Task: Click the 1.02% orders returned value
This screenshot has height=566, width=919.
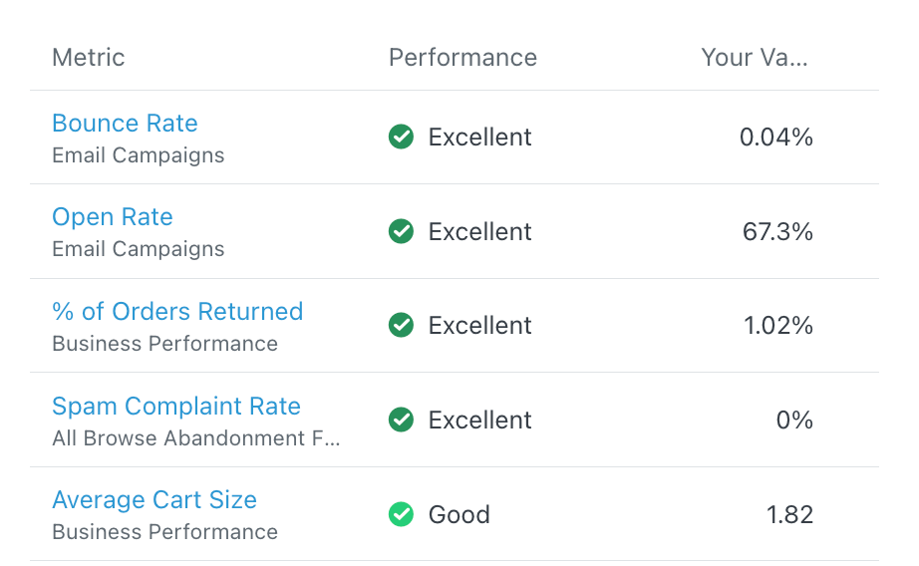Action: [x=776, y=326]
